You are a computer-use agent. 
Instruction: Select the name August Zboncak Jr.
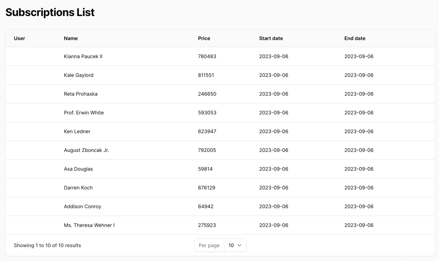[86, 150]
